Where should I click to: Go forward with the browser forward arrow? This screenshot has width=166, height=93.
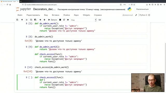5,5
